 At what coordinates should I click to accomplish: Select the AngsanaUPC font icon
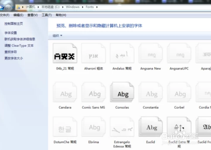179,53
